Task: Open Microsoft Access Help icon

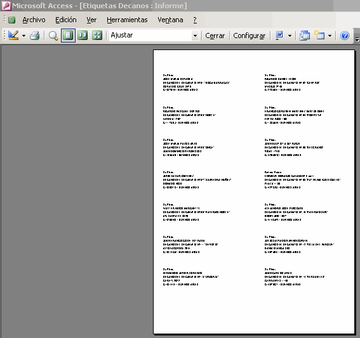Action: click(x=345, y=36)
